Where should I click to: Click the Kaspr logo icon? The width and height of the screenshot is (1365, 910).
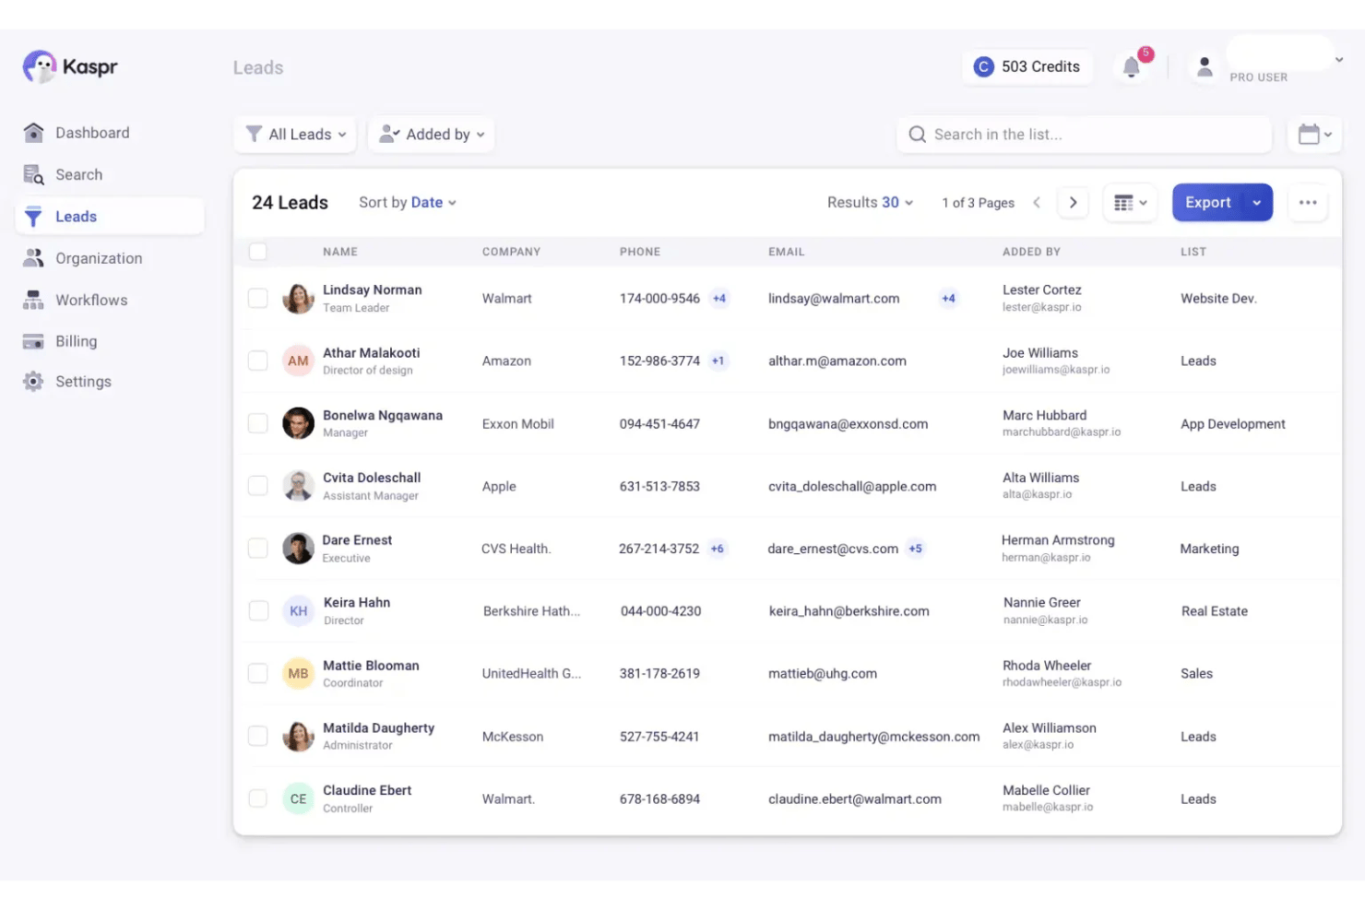tap(40, 66)
